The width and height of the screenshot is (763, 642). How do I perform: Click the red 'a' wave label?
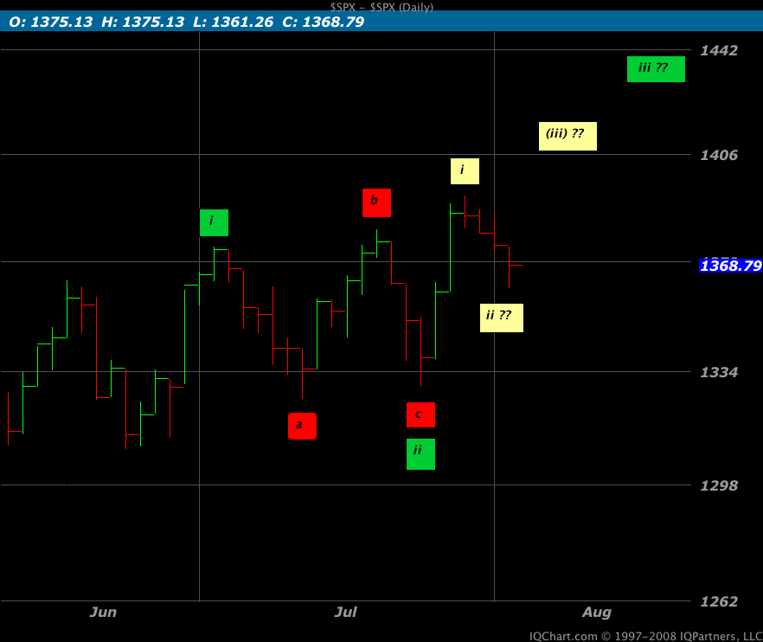pos(302,426)
